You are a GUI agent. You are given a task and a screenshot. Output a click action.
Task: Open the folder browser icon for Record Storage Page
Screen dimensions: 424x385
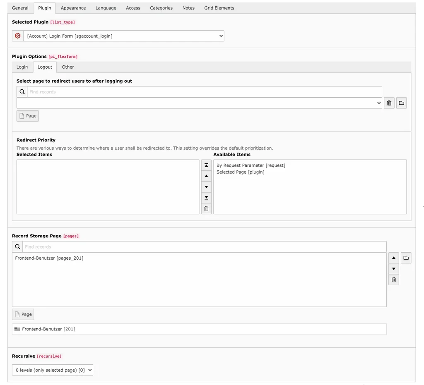point(406,257)
